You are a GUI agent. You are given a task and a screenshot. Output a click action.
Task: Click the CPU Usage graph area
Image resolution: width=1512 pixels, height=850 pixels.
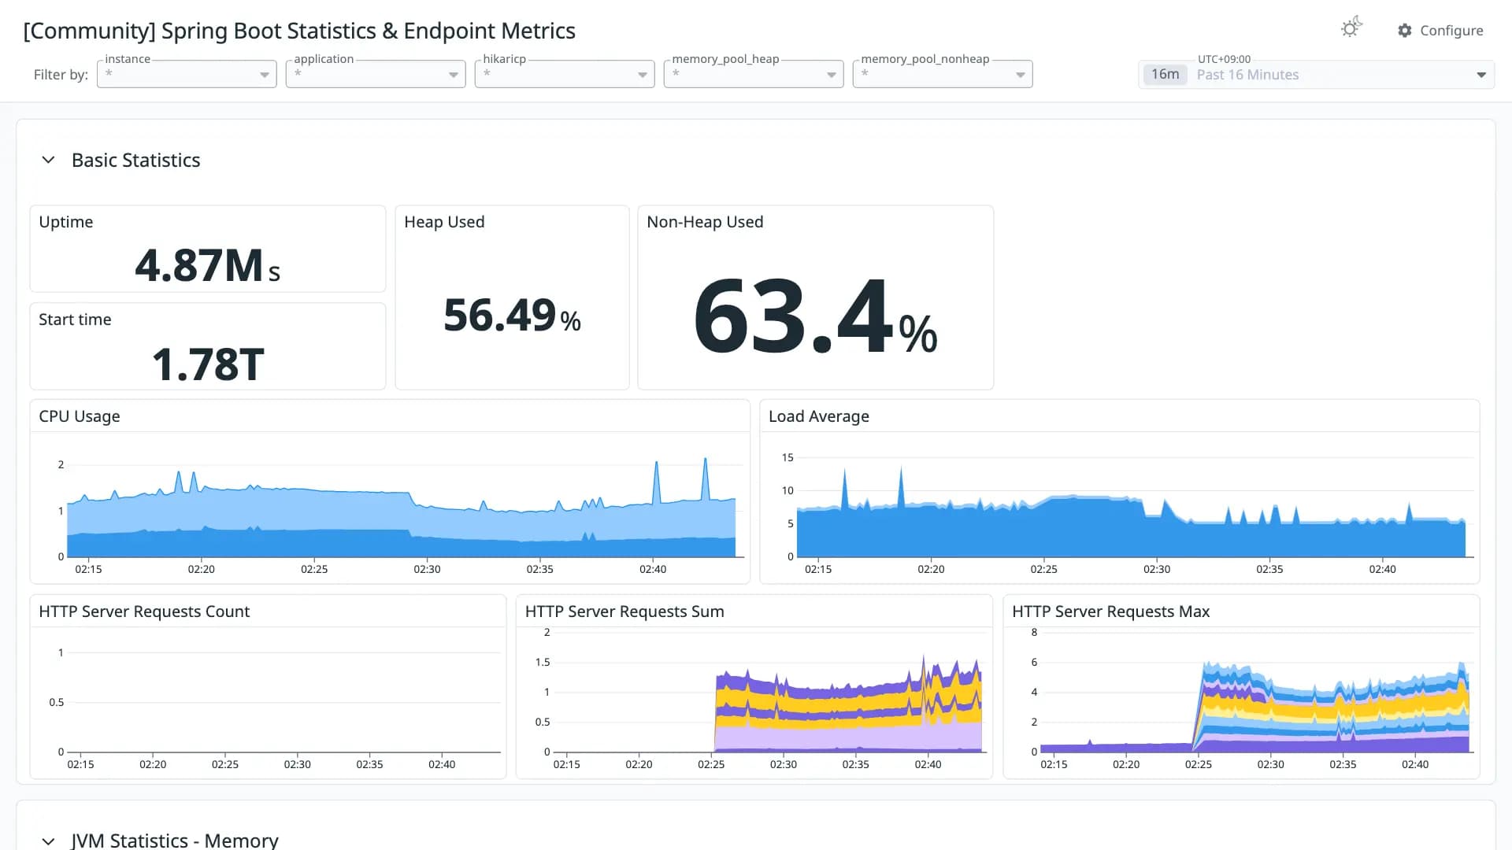tap(402, 508)
